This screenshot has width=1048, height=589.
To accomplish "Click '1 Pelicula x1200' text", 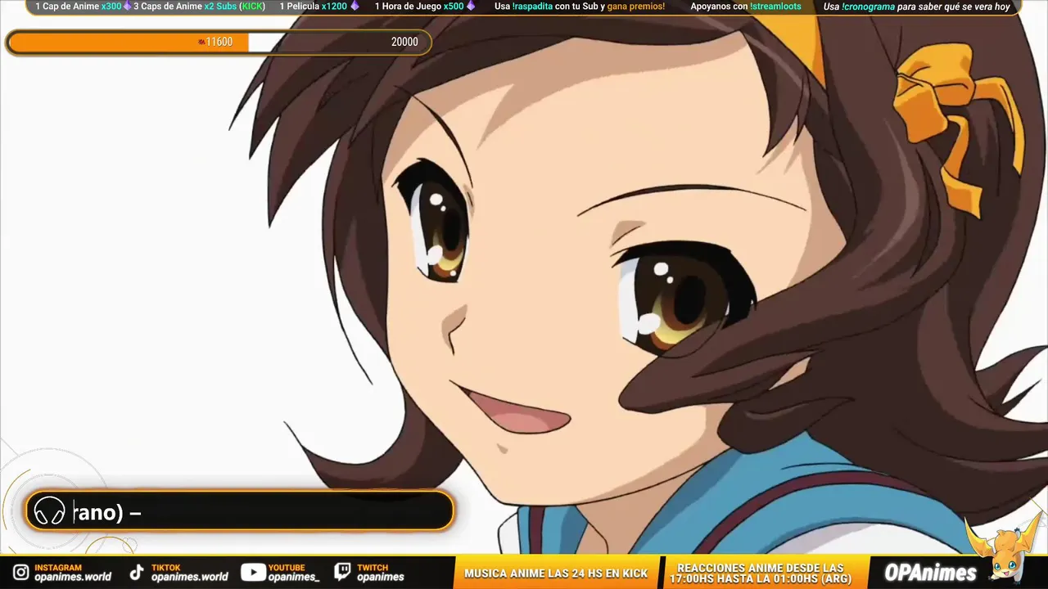I will point(314,7).
